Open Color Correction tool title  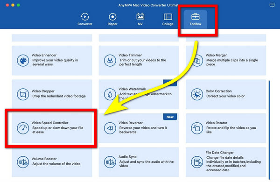(218, 91)
